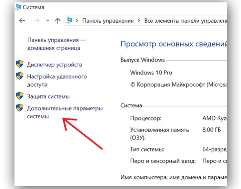The height and width of the screenshot is (189, 241).
Task: Go up one level with Up arrow
Action: tap(58, 21)
